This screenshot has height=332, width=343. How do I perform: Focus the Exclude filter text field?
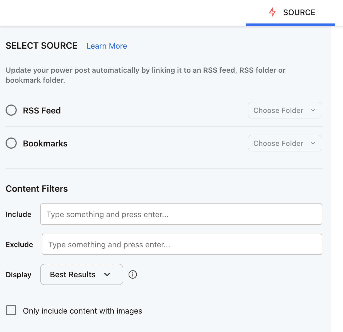point(182,245)
